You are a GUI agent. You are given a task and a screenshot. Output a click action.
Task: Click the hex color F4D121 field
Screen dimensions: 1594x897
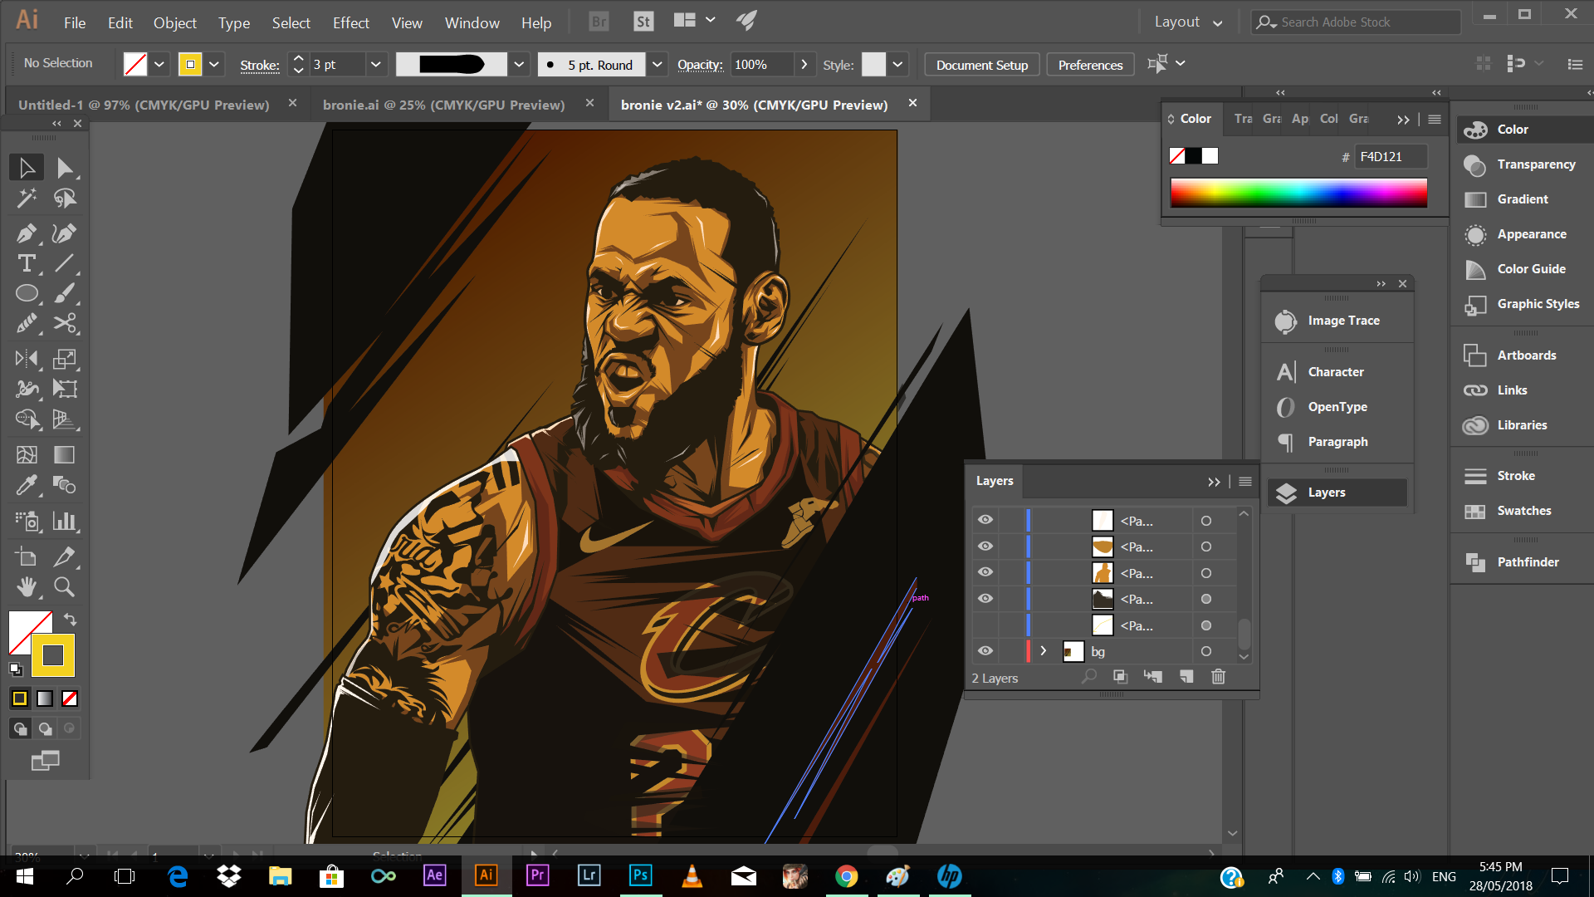tap(1391, 156)
